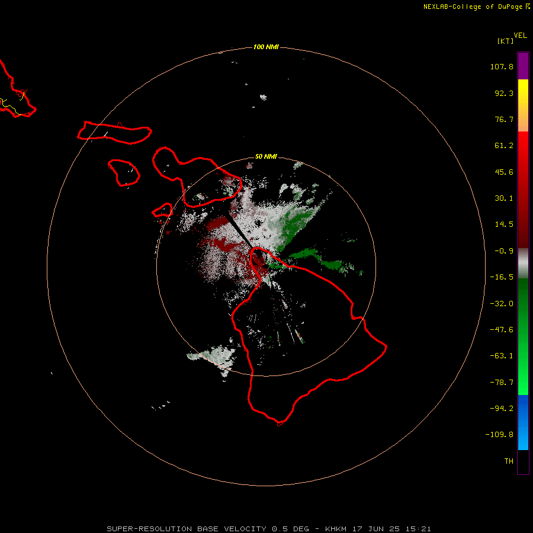This screenshot has width=533, height=533.
Task: Click the -32.0 scale label
Action: [x=502, y=304]
